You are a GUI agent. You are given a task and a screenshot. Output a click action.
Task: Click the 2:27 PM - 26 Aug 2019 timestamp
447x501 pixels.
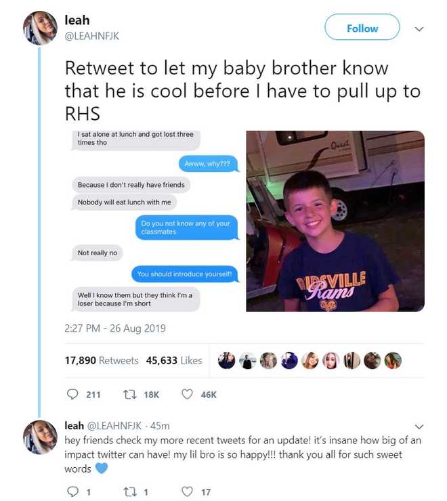tap(115, 329)
